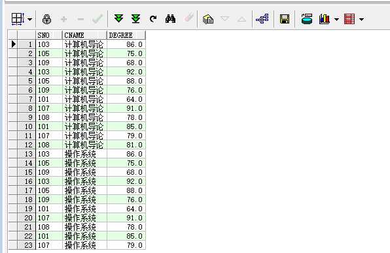The height and width of the screenshot is (253, 390).
Task: Click the bar chart icon
Action: coord(325,19)
